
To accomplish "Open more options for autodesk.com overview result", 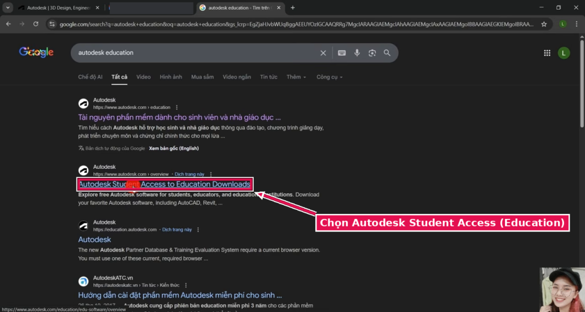I will pyautogui.click(x=211, y=174).
